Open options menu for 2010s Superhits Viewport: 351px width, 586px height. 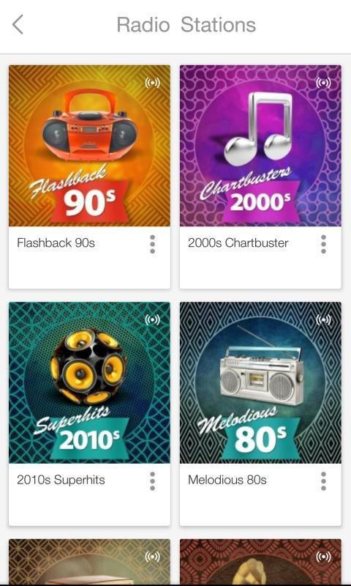point(152,481)
